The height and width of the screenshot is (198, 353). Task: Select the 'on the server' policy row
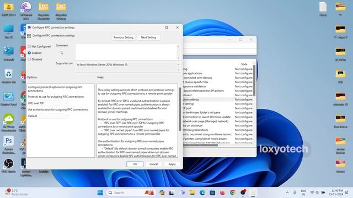(x=217, y=126)
